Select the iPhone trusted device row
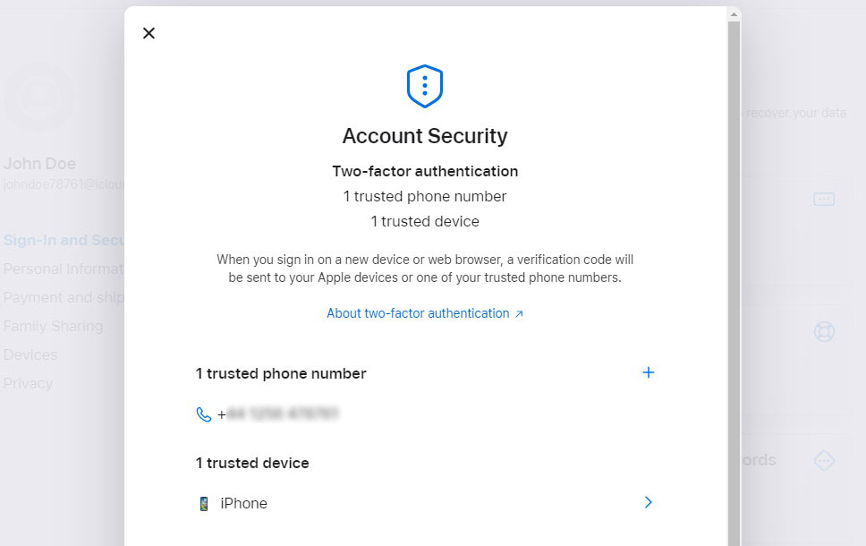Screen dimensions: 866x546 point(425,503)
